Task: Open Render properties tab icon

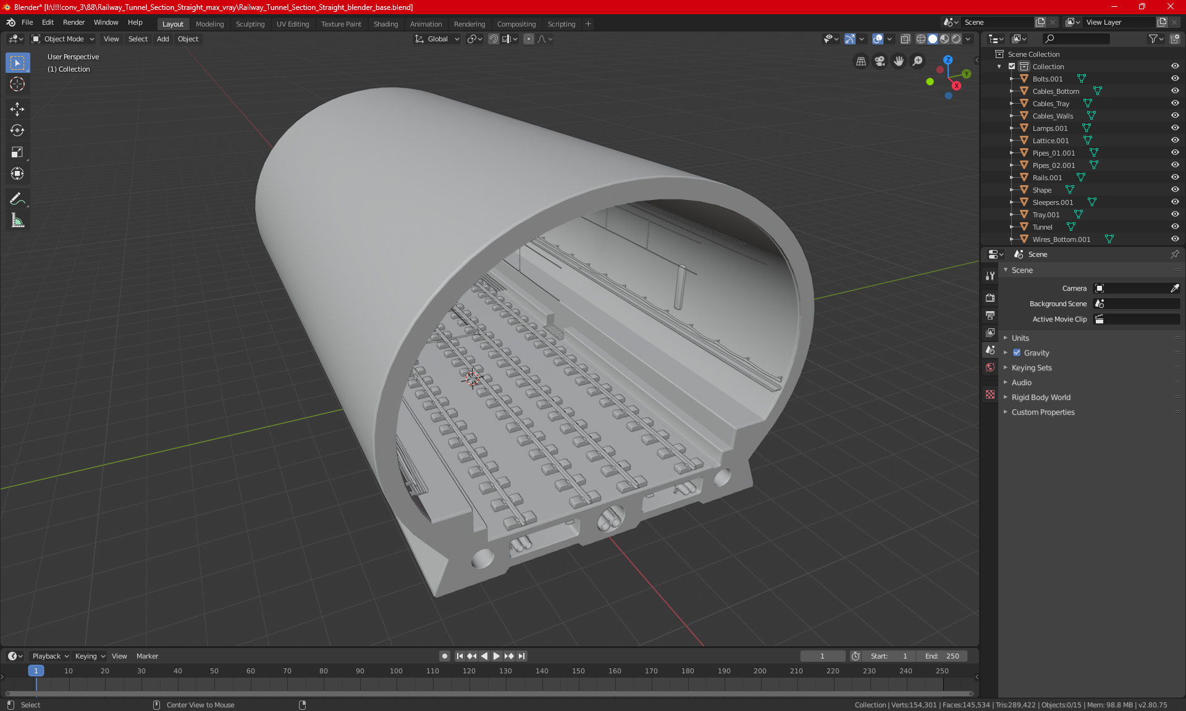Action: tap(990, 298)
